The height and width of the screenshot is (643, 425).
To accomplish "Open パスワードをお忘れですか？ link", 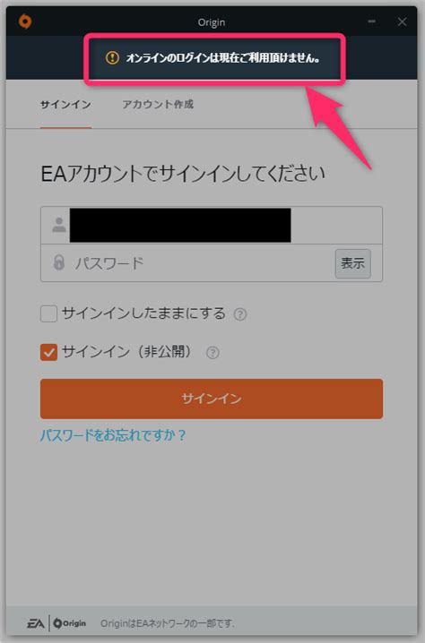I will pos(113,435).
